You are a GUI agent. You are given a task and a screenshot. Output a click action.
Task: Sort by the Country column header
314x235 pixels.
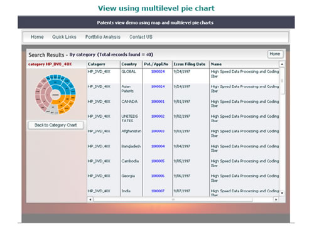tap(129, 64)
